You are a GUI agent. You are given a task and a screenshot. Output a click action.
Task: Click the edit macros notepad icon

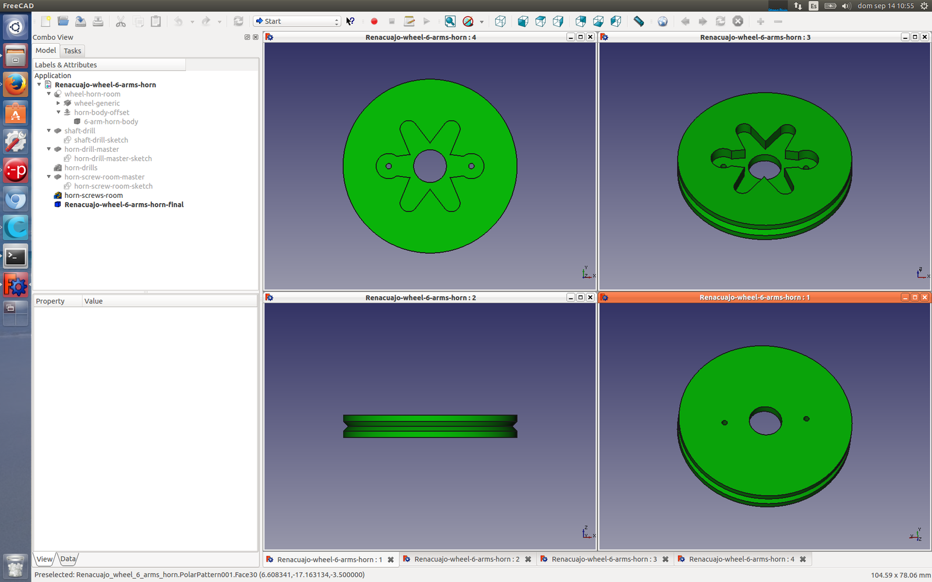[409, 22]
